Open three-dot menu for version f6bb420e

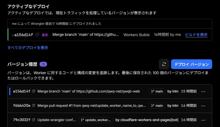click(203, 105)
